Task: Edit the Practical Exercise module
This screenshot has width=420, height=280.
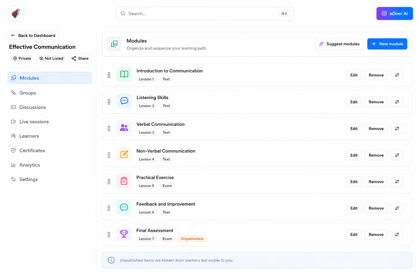Action: (354, 182)
